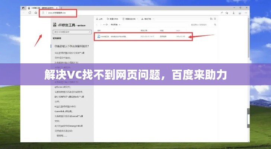Close the dll修复工具 browser tab
The width and height of the screenshot is (271, 149).
57,8
